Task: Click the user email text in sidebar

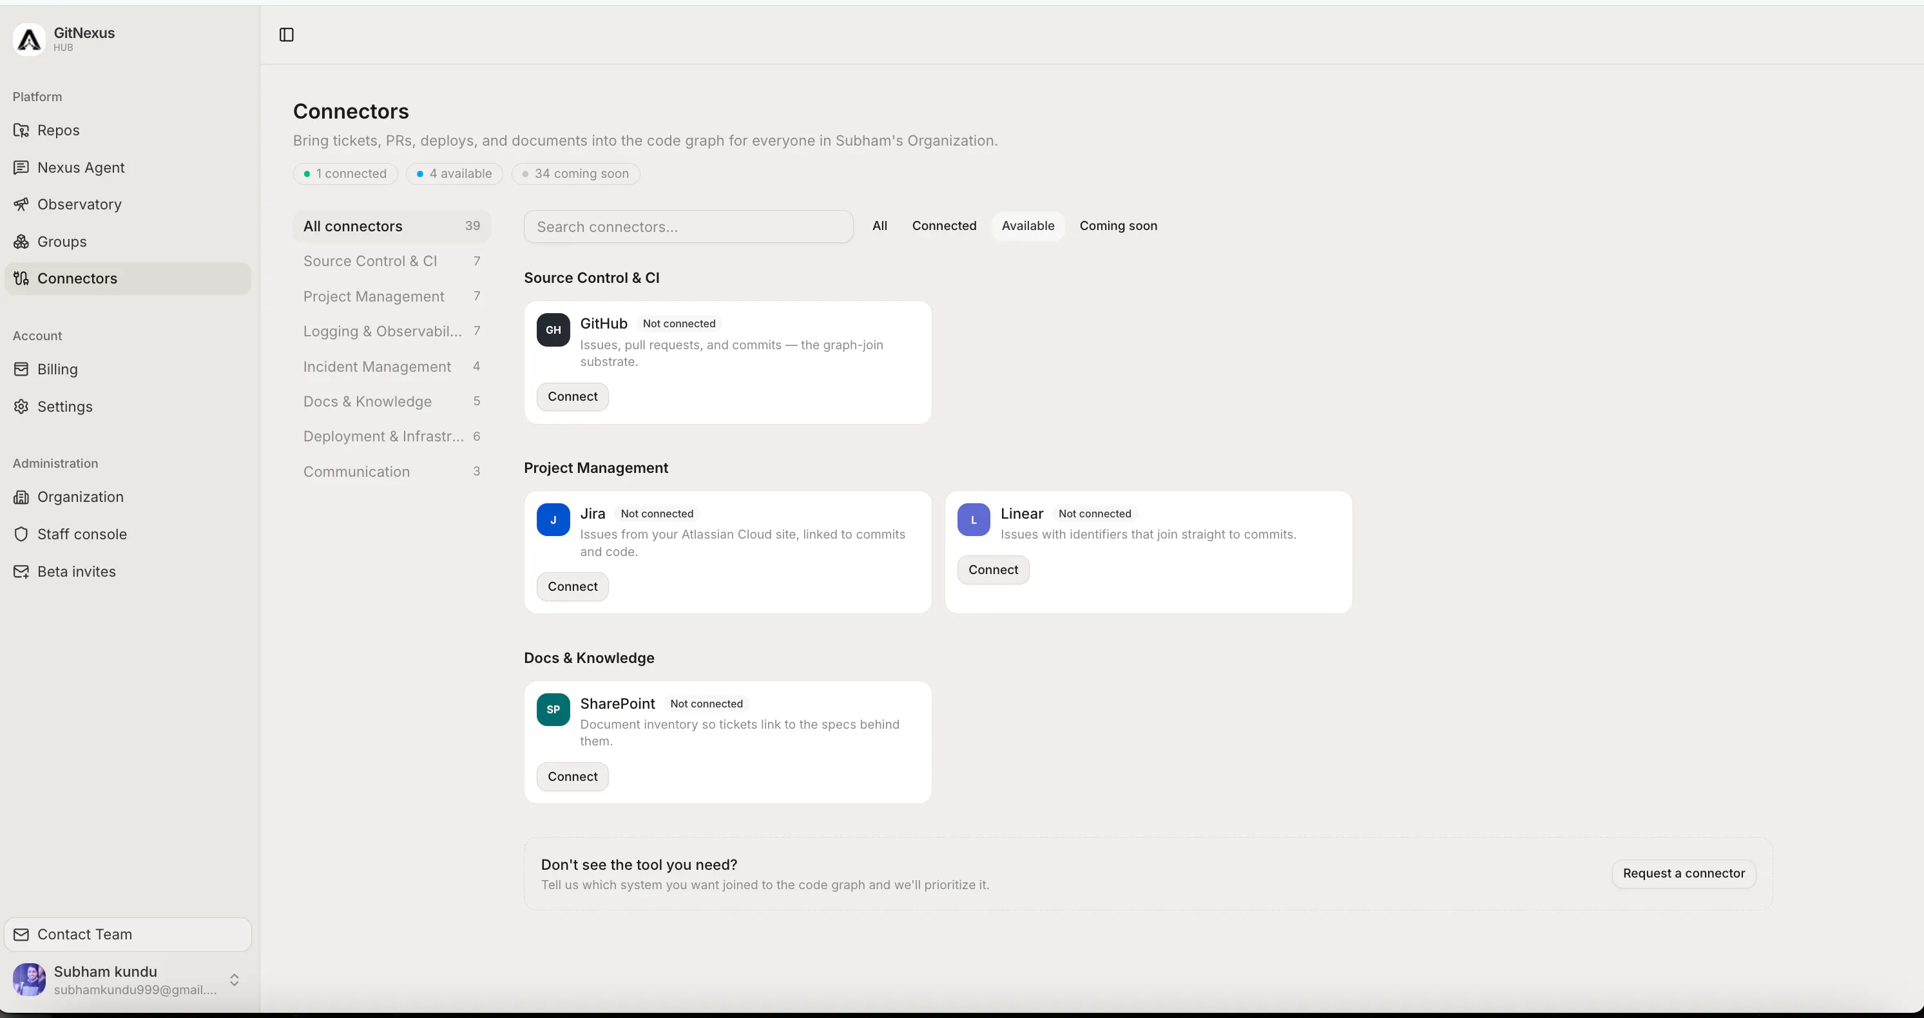Action: (x=136, y=990)
